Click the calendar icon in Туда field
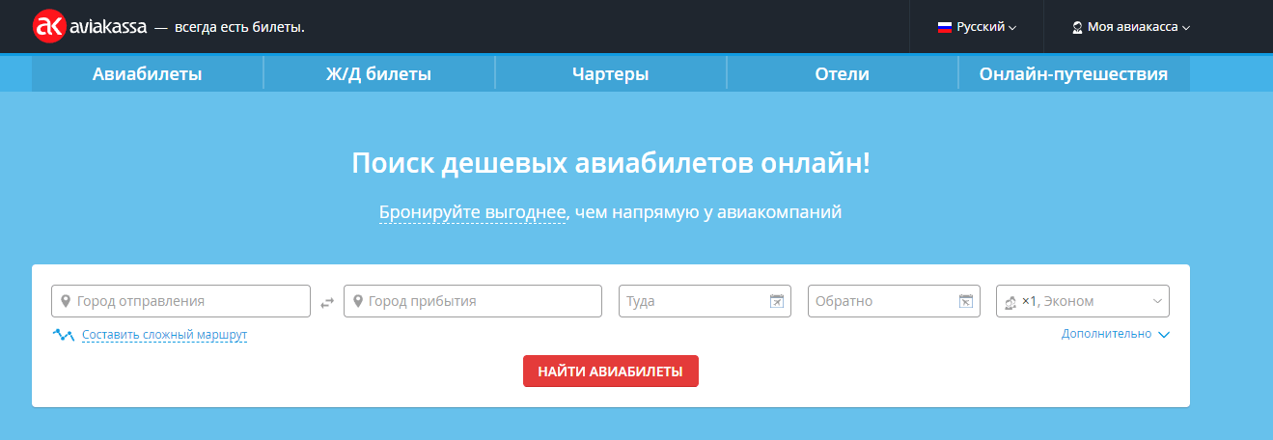Viewport: 1273px width, 440px height. tap(777, 301)
